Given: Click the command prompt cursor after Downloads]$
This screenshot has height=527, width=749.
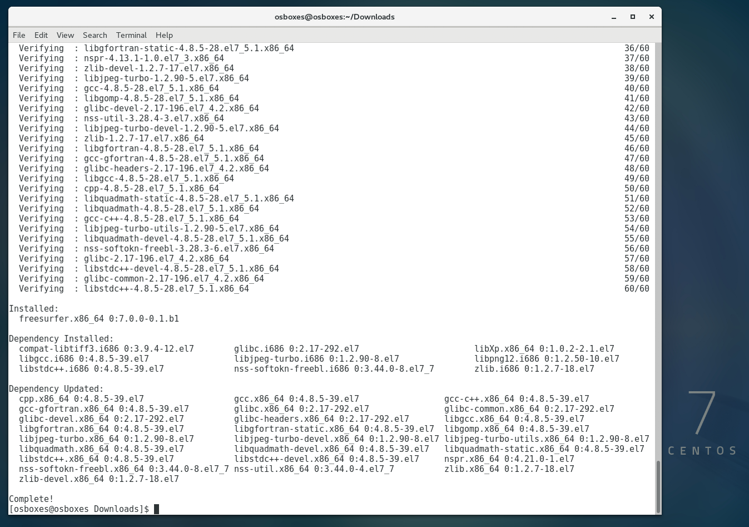Looking at the screenshot, I should [156, 509].
